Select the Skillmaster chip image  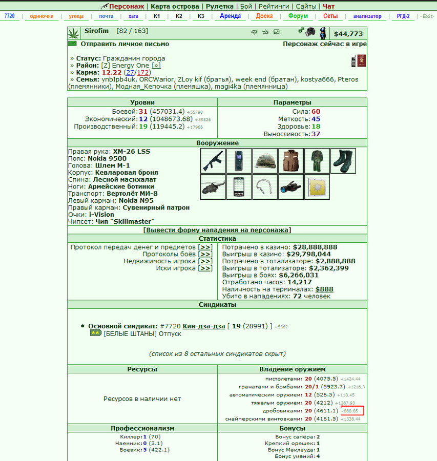tap(317, 187)
